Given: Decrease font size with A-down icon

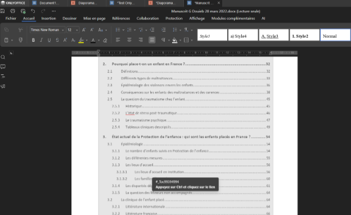Looking at the screenshot, I should tap(92, 30).
